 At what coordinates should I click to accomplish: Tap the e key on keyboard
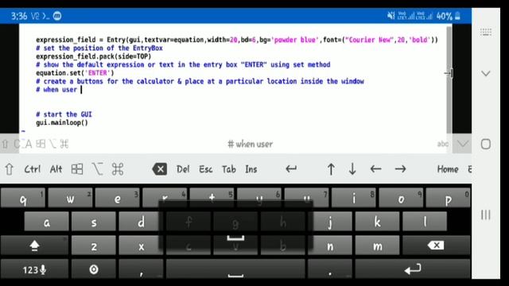[x=117, y=198]
